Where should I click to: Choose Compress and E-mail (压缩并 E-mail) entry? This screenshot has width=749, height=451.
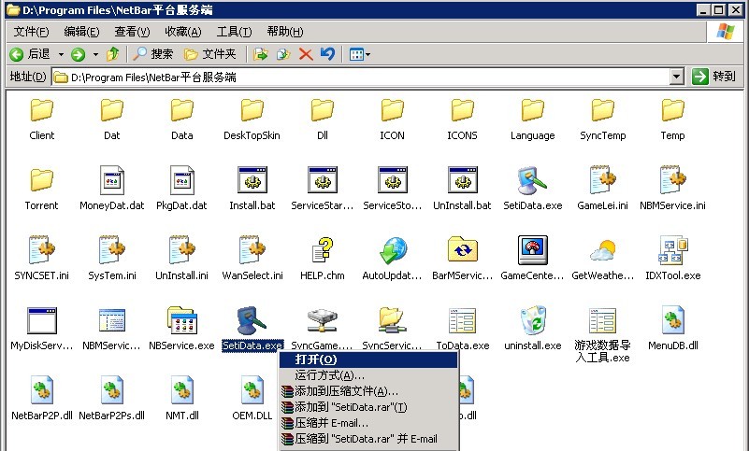368,423
